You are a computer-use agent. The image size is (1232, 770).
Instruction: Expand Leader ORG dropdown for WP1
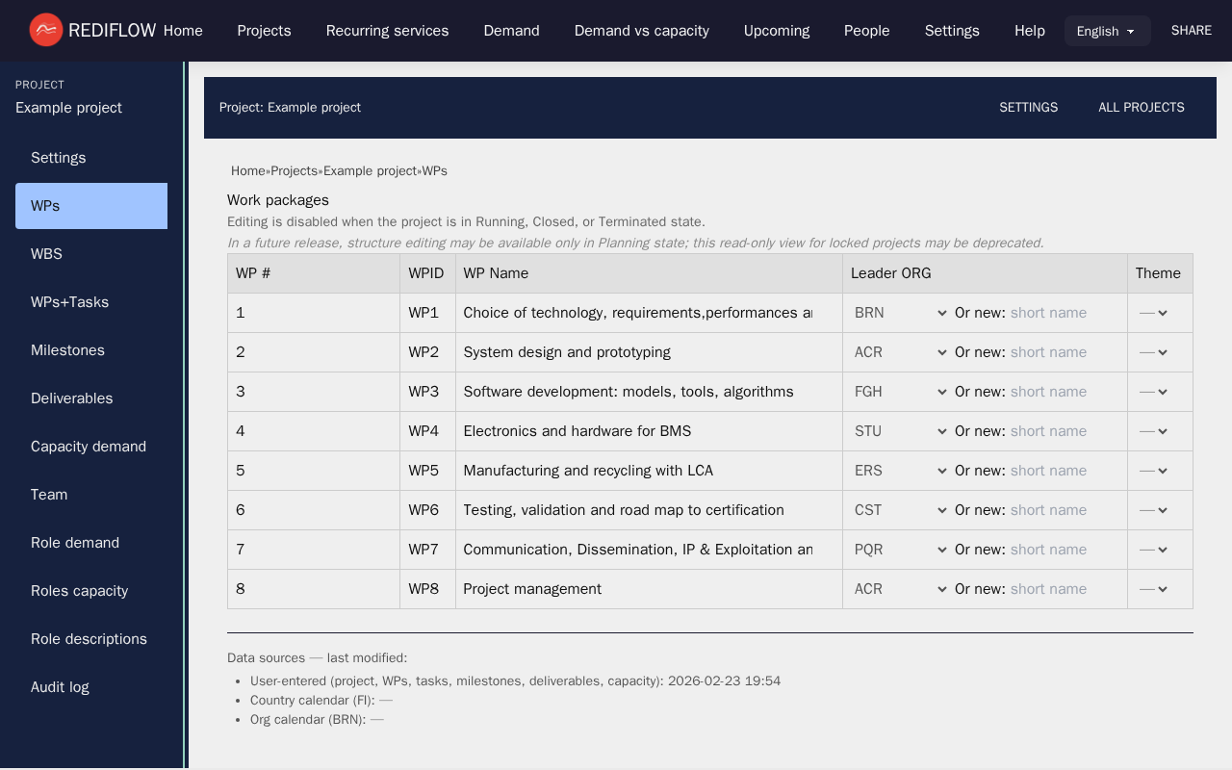point(900,313)
